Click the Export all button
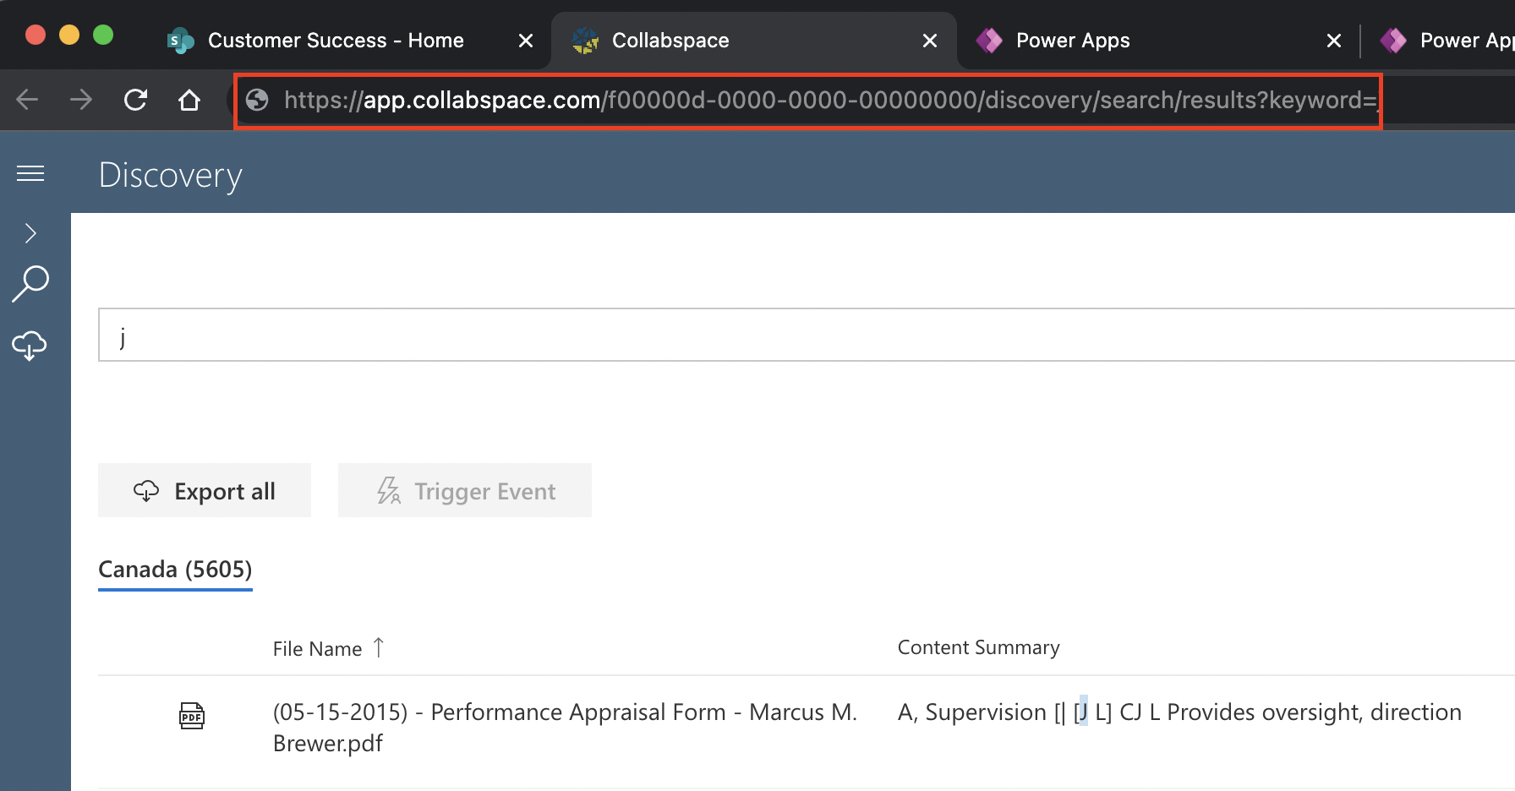The height and width of the screenshot is (791, 1515). [204, 490]
